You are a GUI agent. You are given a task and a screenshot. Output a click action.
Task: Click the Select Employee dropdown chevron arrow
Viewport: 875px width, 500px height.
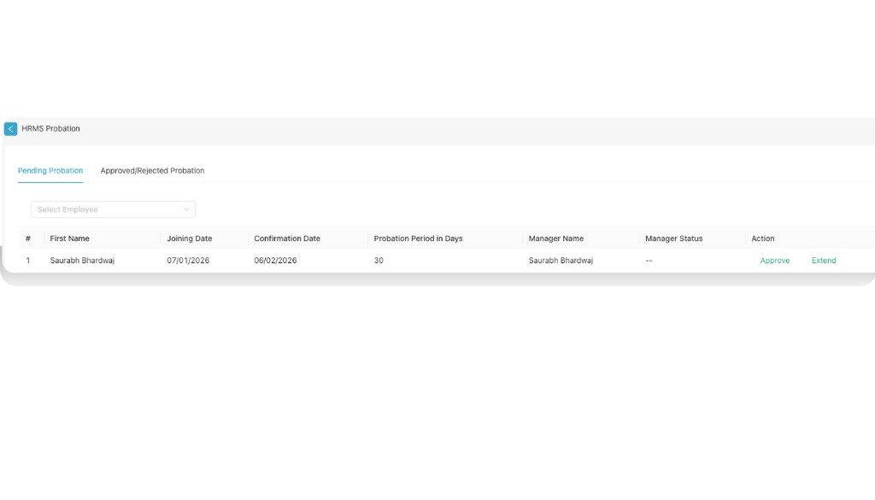tap(186, 209)
